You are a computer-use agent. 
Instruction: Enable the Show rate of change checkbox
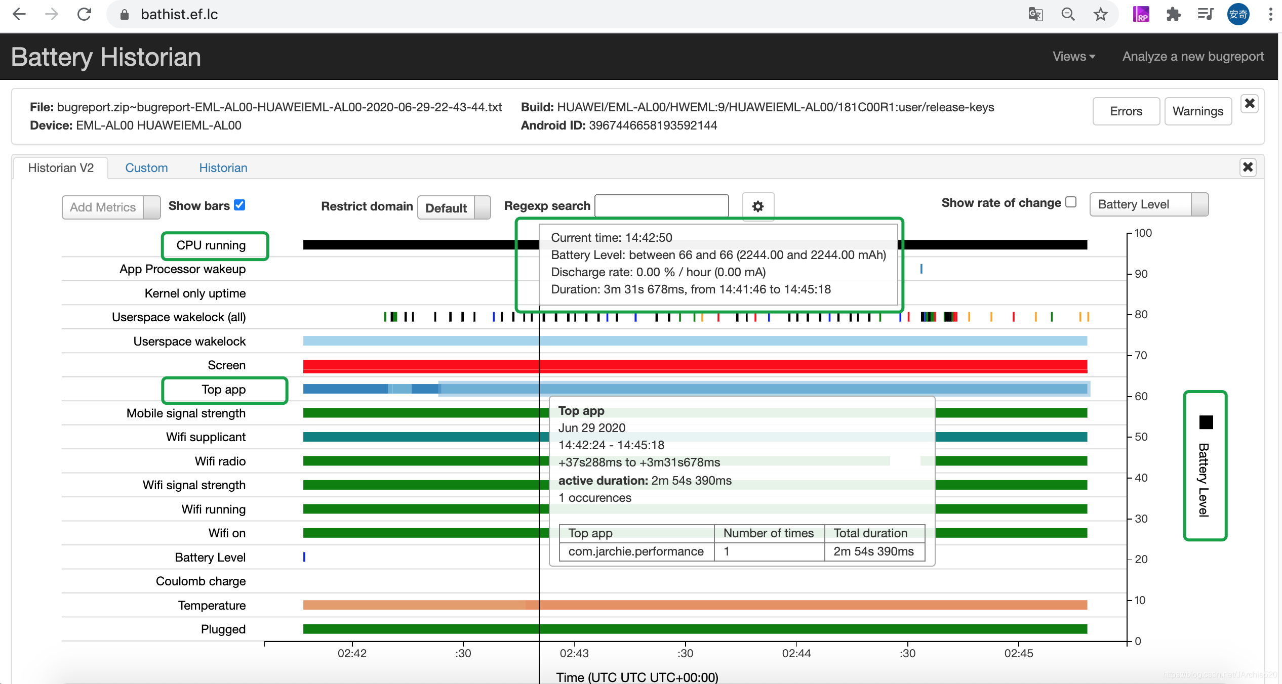[x=1070, y=202]
